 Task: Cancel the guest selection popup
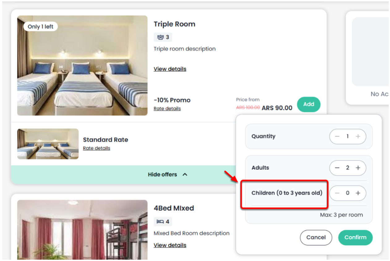coord(316,237)
